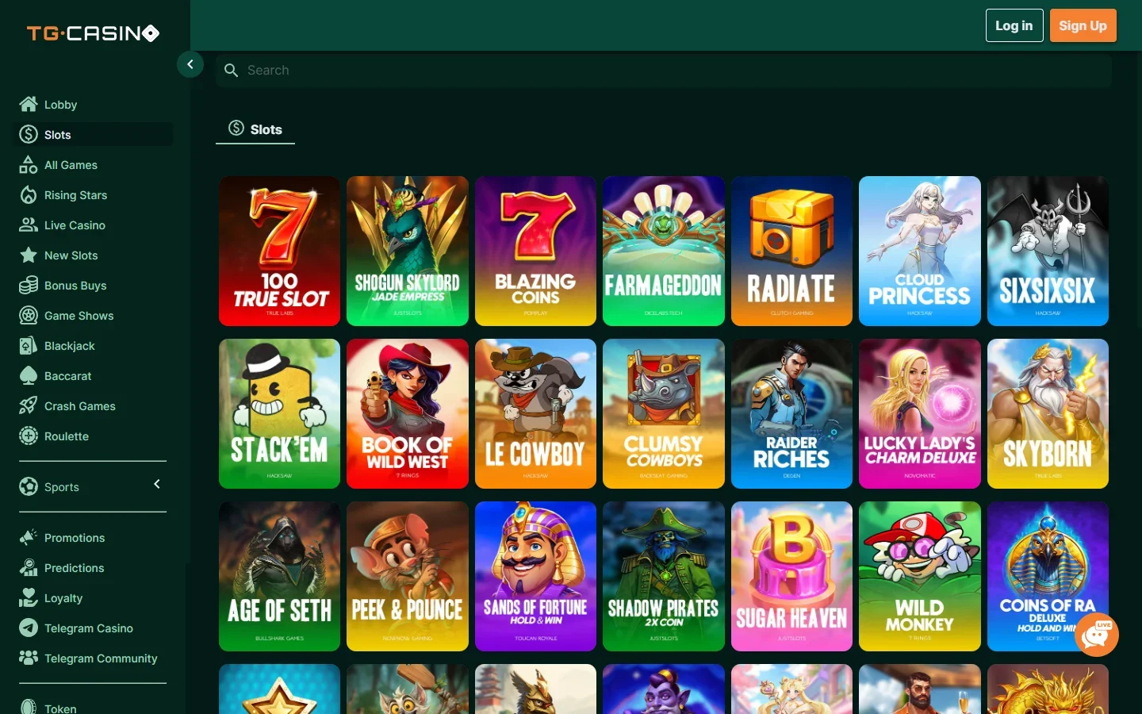The width and height of the screenshot is (1142, 714).
Task: Open the Telegram Community link
Action: point(101,658)
